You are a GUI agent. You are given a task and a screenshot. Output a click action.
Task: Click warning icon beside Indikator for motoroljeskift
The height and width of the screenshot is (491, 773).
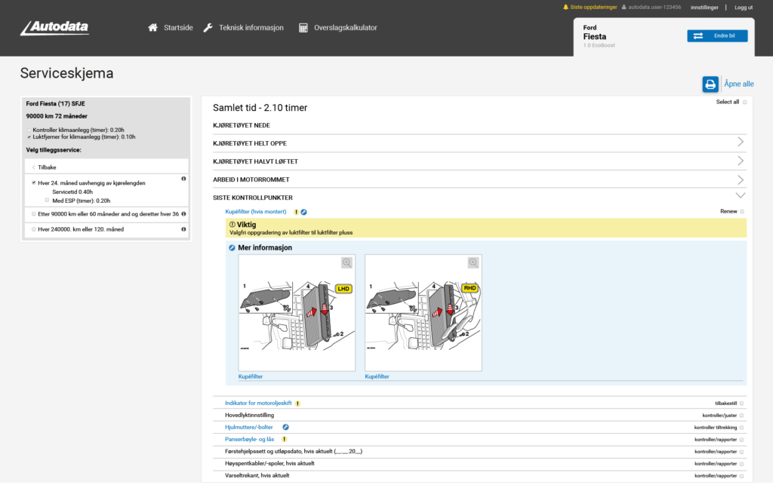[298, 404]
